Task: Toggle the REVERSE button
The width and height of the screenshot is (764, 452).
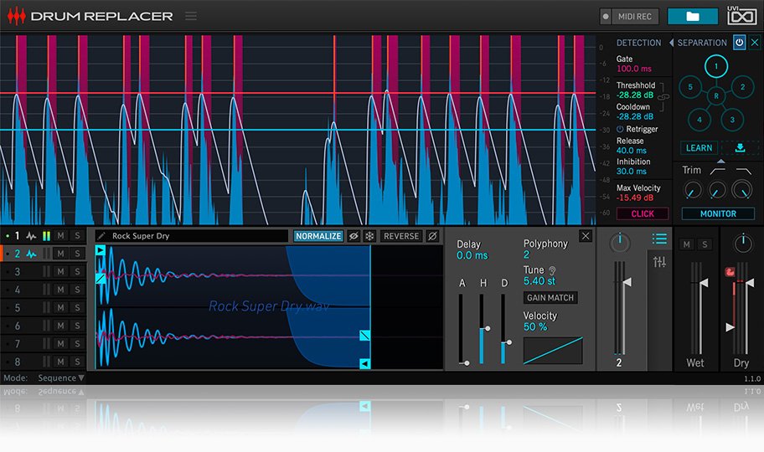Action: pyautogui.click(x=401, y=236)
